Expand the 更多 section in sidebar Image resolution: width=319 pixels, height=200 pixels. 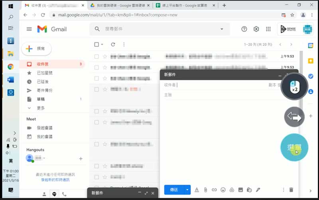click(x=40, y=108)
